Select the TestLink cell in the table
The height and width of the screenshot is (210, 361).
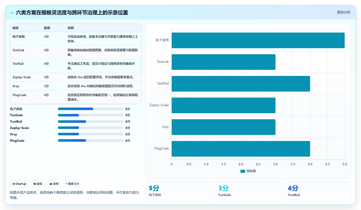[x=18, y=50]
